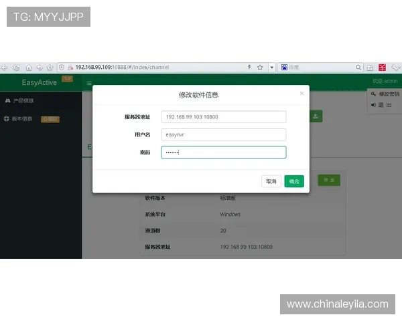Click the 用户名 input field
The image size is (402, 321).
[224, 134]
